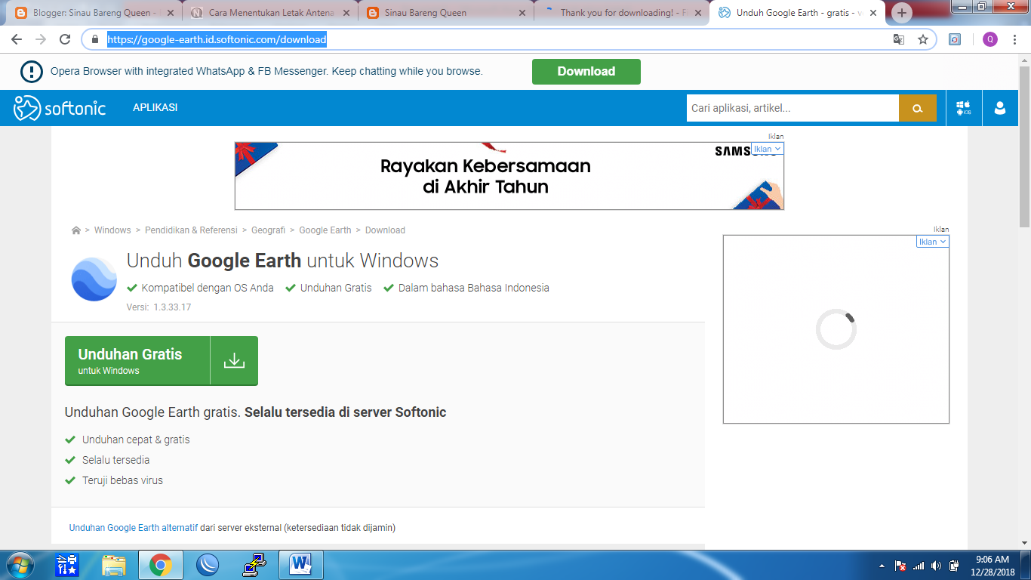Click the Google Earth app icon
This screenshot has width=1031, height=580.
[x=94, y=279]
